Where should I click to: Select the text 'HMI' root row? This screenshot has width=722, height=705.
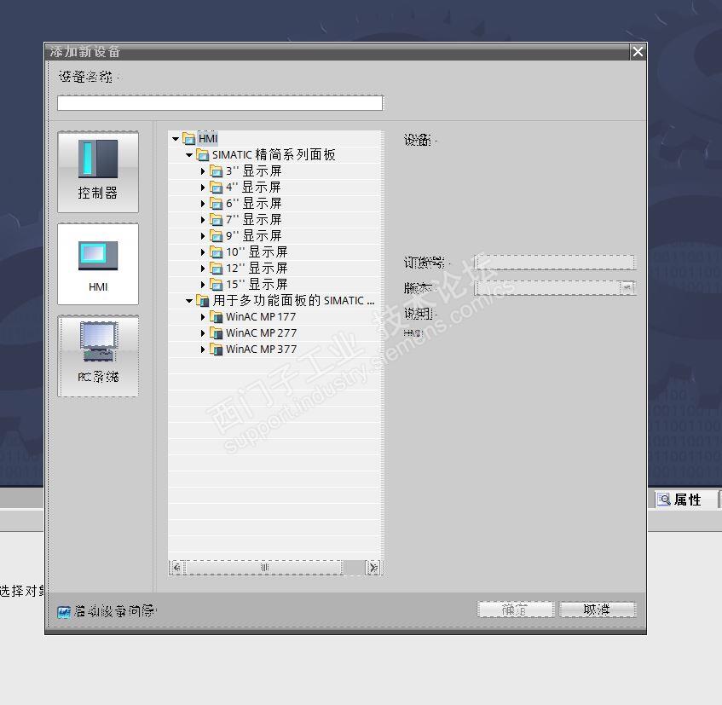point(208,139)
